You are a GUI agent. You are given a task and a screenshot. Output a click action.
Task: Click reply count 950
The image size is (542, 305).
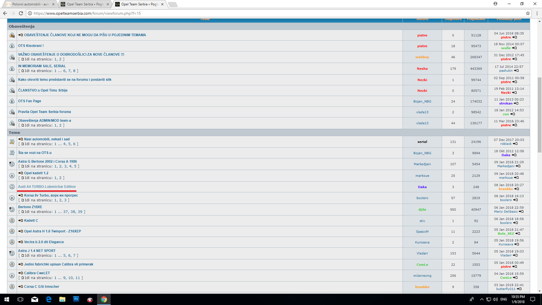coord(453,209)
